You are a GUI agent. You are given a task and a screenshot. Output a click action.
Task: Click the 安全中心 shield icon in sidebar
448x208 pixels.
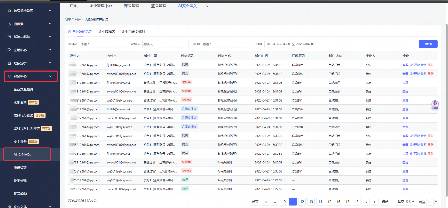tap(9, 76)
